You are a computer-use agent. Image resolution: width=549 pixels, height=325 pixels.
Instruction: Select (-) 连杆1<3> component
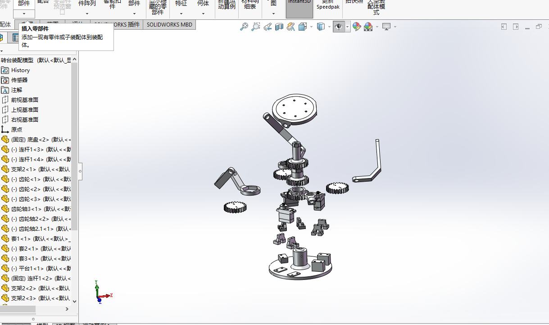coord(35,150)
